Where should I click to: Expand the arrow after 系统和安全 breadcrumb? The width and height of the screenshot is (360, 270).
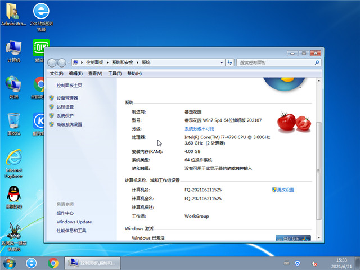(137, 62)
